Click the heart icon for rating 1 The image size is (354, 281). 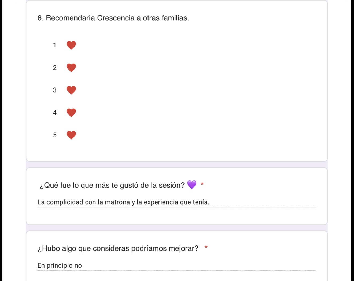coord(71,45)
